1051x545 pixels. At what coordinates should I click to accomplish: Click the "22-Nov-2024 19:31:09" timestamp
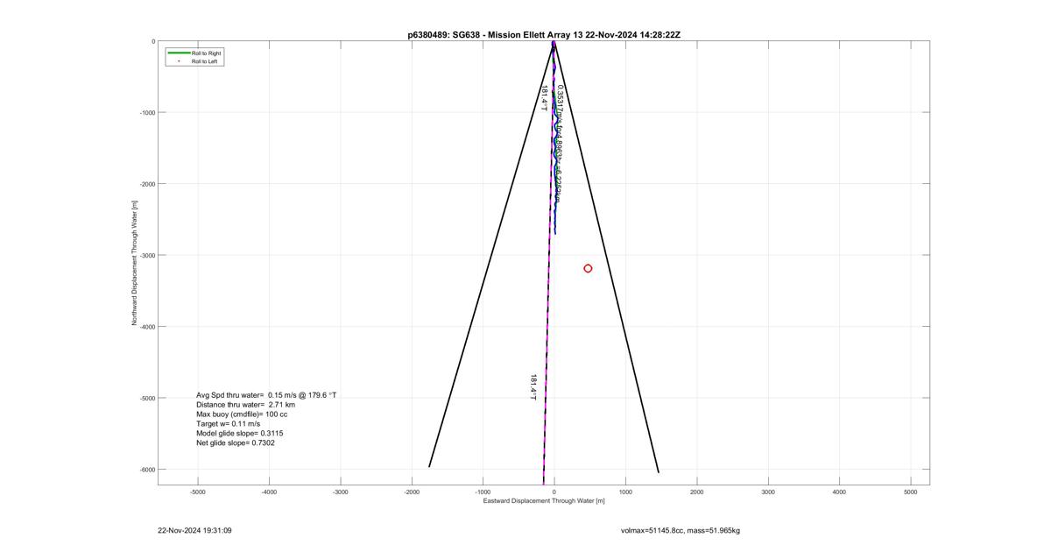click(194, 530)
